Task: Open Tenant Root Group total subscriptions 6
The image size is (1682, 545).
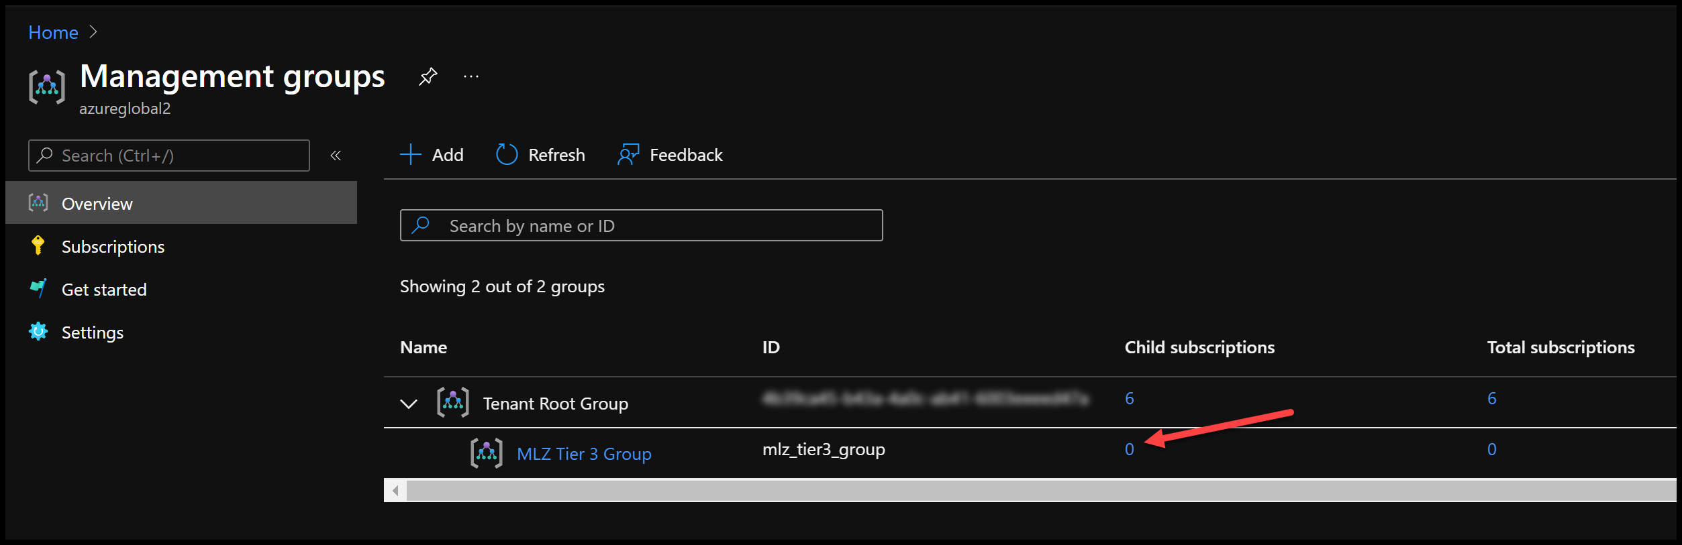Action: coord(1491,398)
